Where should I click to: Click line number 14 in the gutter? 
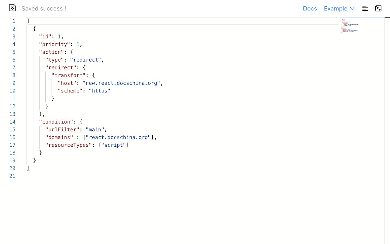coord(12,122)
